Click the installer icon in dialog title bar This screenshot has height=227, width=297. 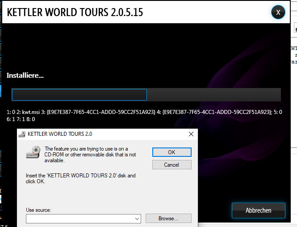pos(22,134)
